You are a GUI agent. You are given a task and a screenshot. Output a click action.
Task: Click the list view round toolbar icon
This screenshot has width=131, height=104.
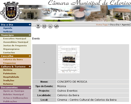[50, 26]
